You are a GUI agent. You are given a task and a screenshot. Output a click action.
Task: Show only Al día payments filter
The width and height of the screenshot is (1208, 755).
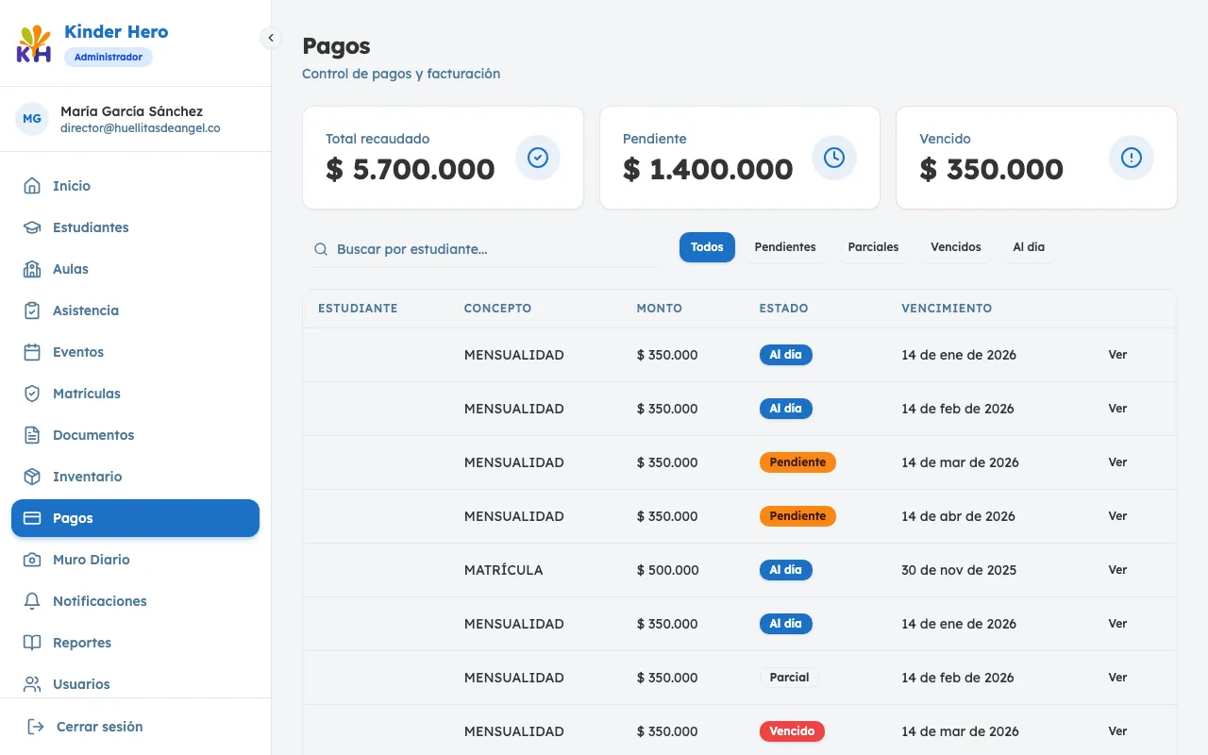[x=1028, y=247]
